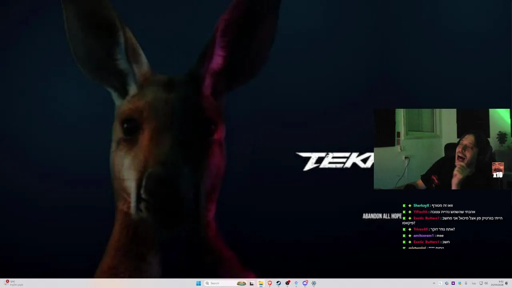Launch Brave browser from the taskbar

tap(270, 283)
